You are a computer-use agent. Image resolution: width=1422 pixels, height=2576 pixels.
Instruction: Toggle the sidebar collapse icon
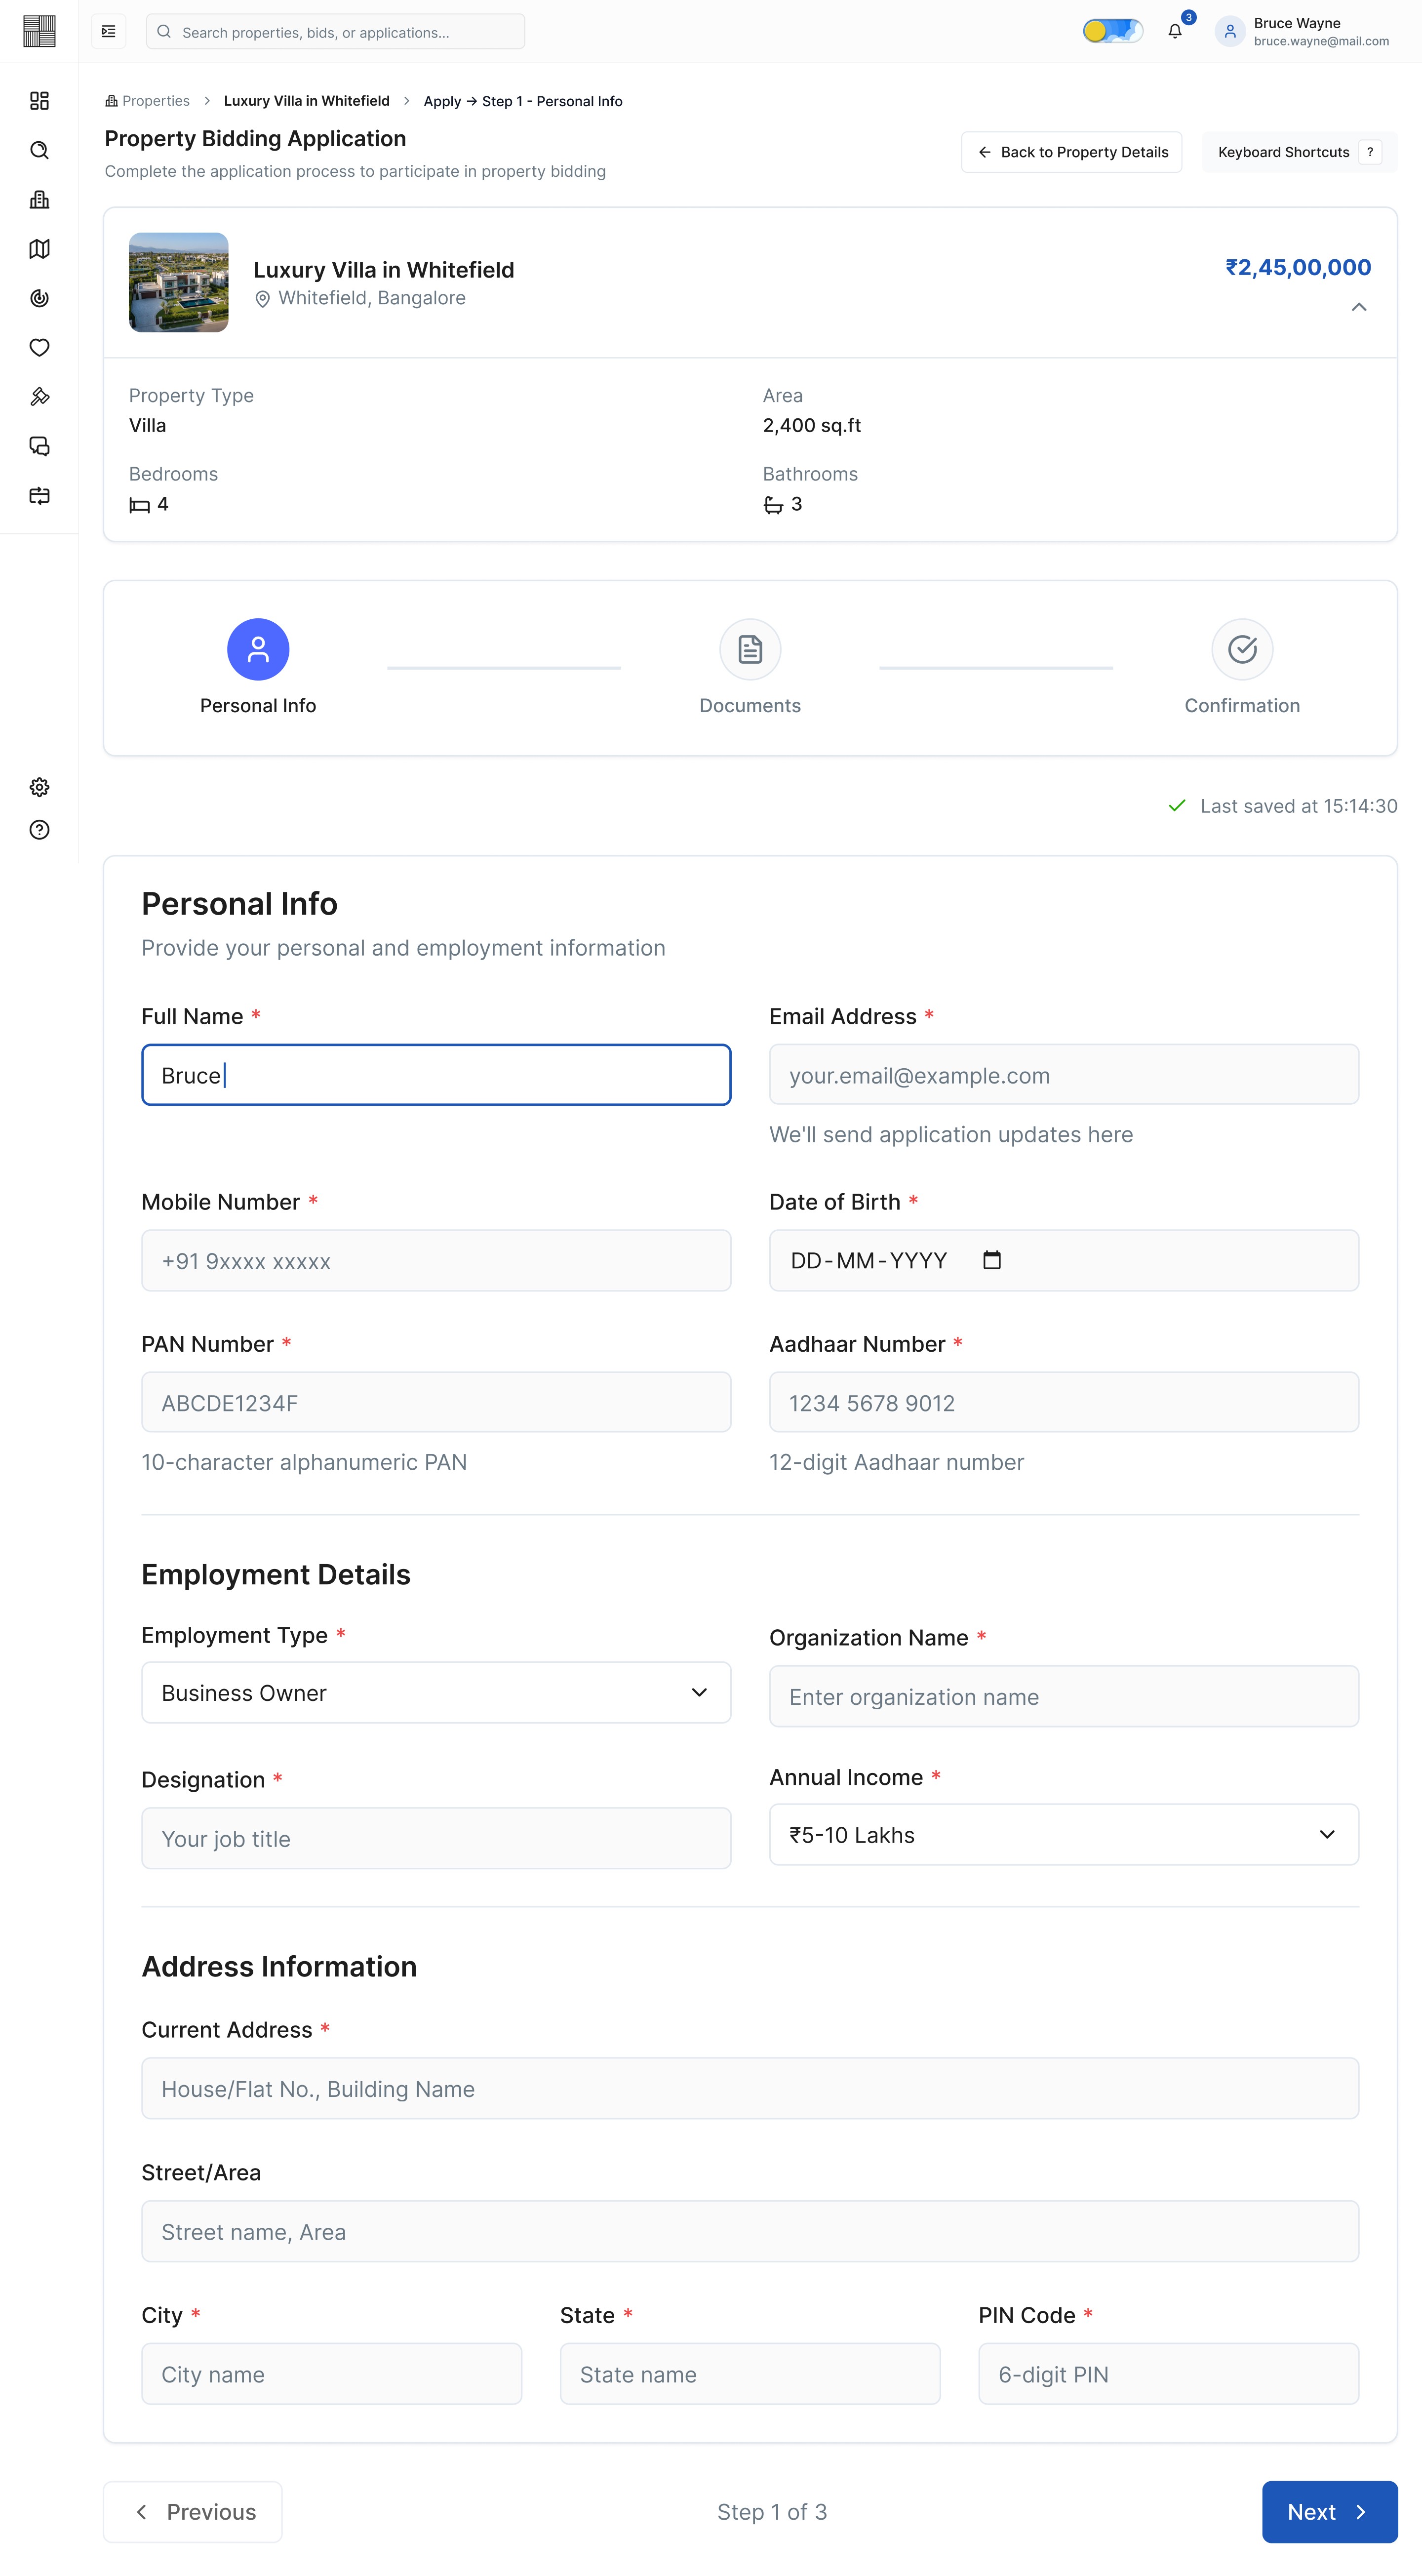click(x=109, y=31)
